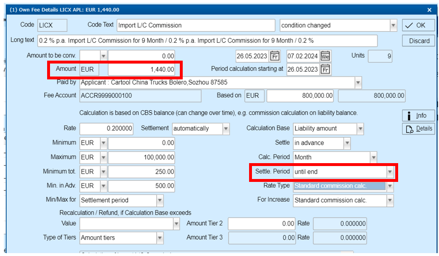Click Amount Tier 3 value field
The height and width of the screenshot is (256, 439).
pos(262,238)
